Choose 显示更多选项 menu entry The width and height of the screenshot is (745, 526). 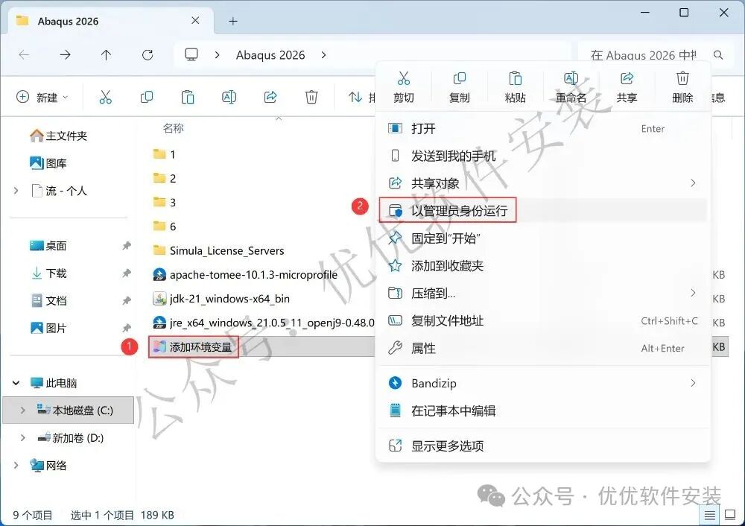(543, 446)
